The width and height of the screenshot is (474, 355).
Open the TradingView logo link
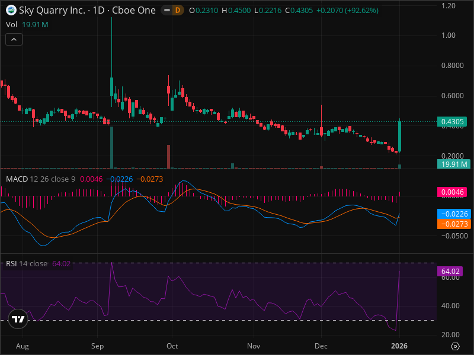[18, 319]
